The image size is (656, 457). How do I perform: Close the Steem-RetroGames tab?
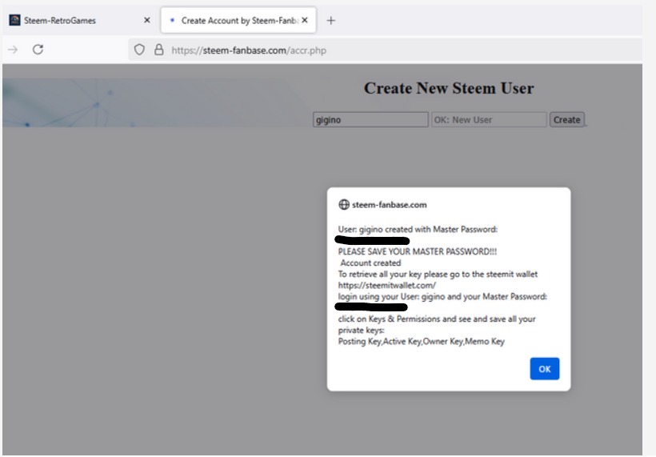(x=147, y=20)
